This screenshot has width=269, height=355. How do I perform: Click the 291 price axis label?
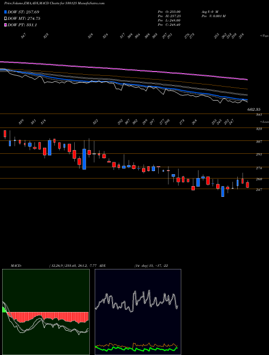pos(259,154)
